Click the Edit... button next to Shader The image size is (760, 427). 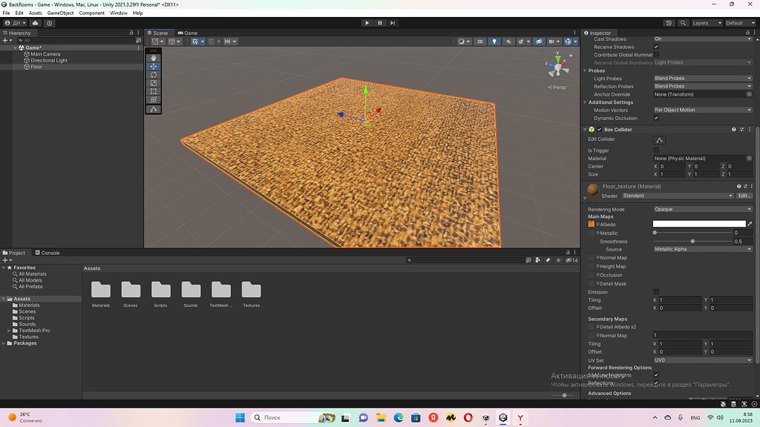[x=744, y=195]
